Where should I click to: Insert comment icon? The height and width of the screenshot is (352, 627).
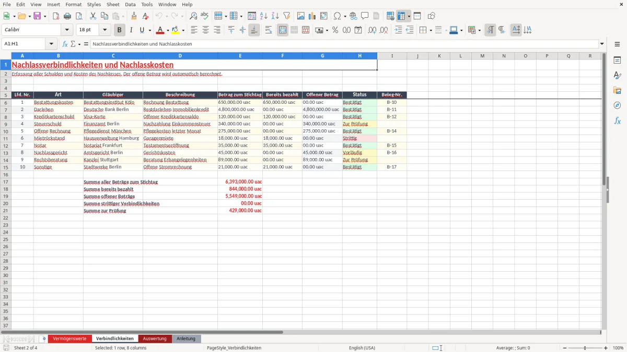(x=365, y=16)
